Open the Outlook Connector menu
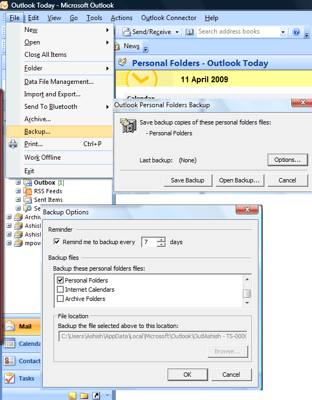The image size is (312, 400). click(x=169, y=18)
